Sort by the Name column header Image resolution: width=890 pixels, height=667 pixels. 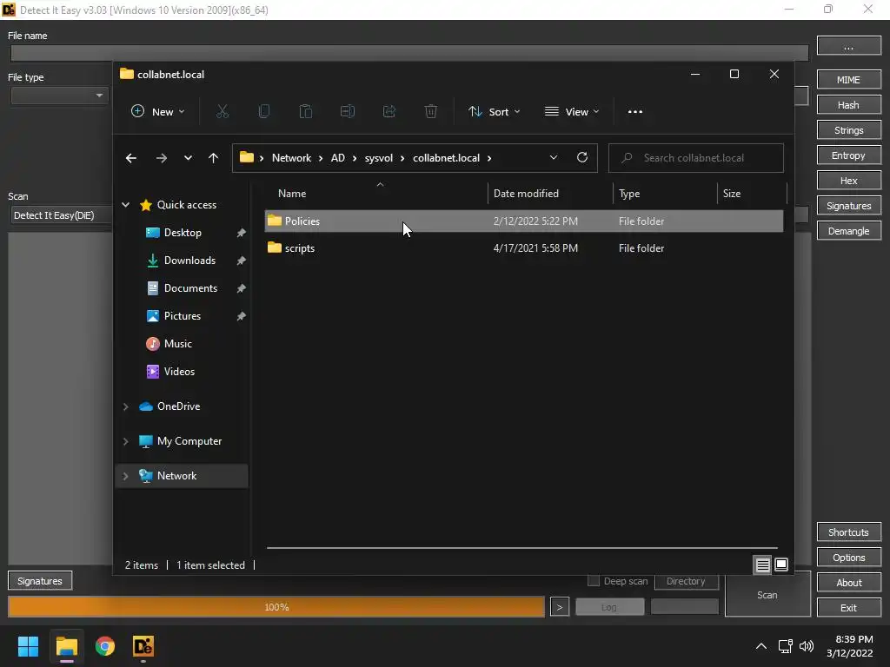click(x=375, y=194)
